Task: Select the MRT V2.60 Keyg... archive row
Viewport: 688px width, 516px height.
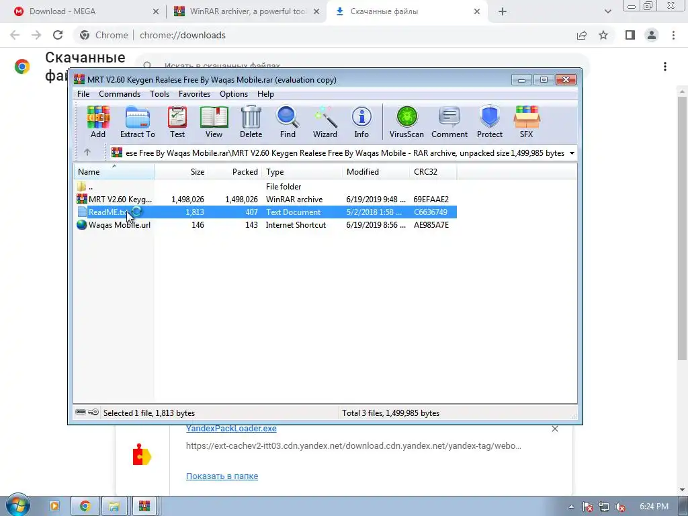Action: pyautogui.click(x=265, y=199)
